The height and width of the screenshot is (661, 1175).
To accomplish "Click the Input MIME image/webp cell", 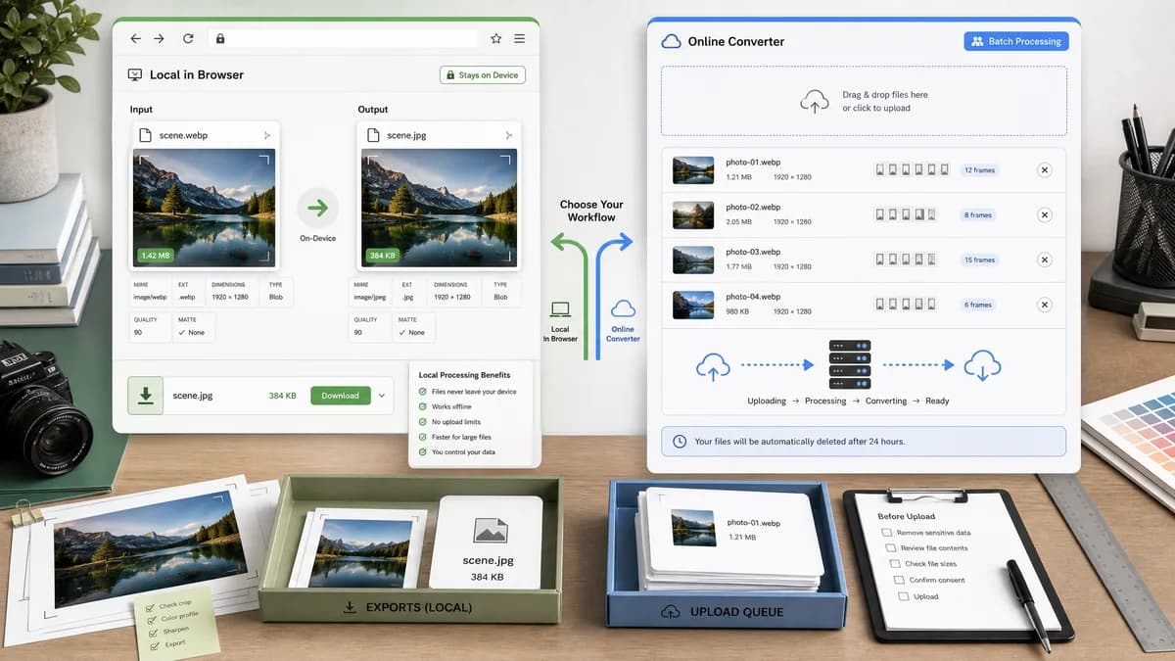I will [x=149, y=291].
